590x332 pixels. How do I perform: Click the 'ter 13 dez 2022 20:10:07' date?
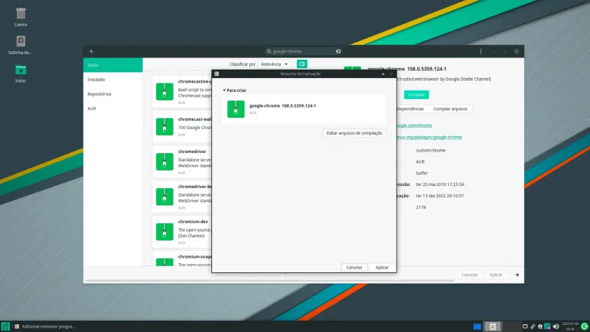[440, 196]
